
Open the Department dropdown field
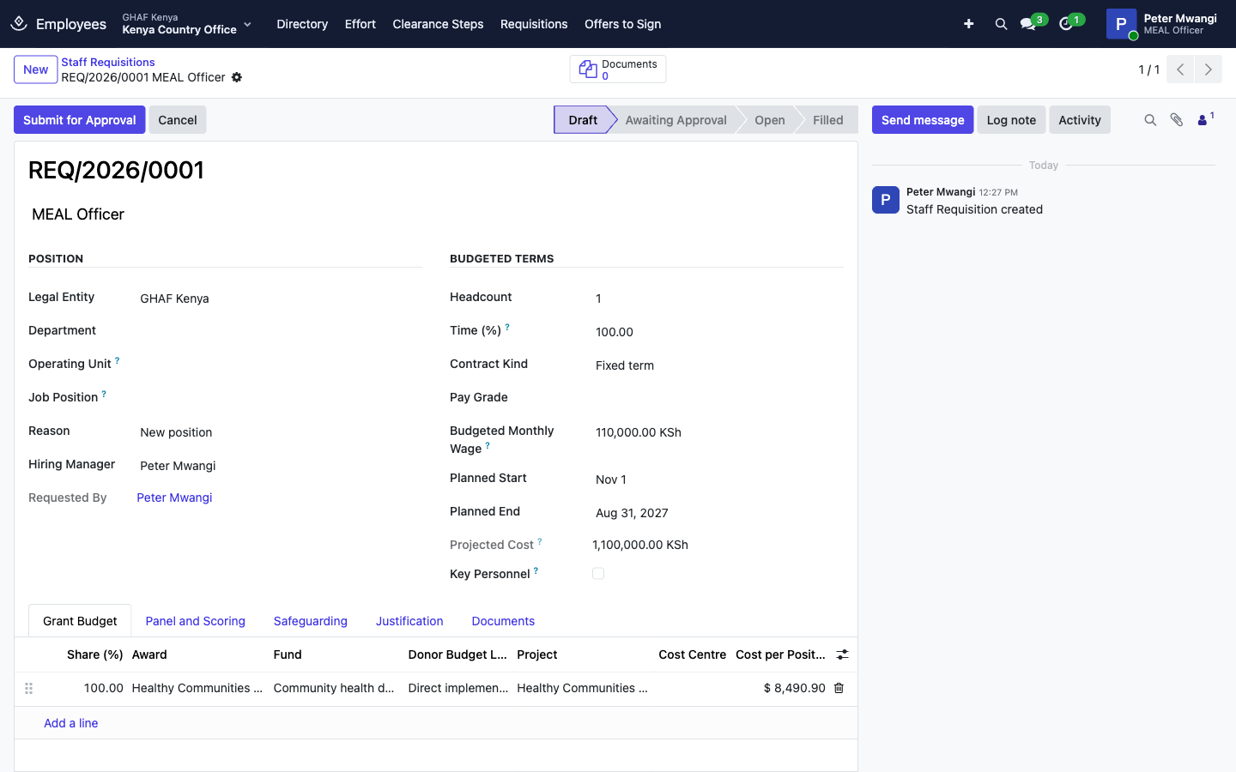pos(280,332)
